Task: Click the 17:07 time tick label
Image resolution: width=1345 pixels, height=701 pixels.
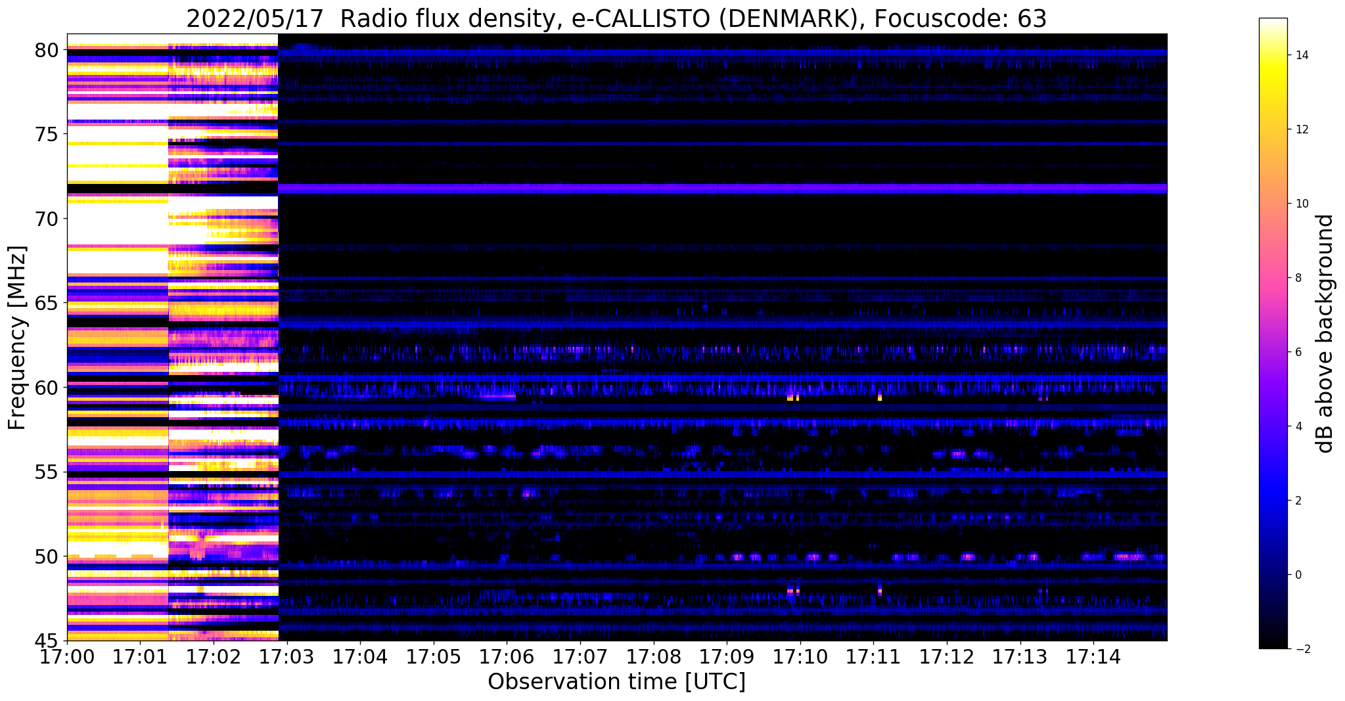Action: (580, 657)
